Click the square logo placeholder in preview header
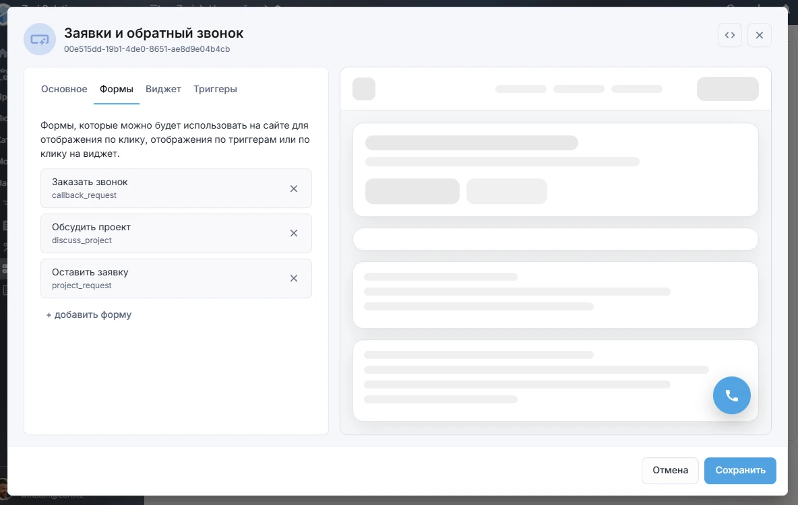Viewport: 798px width, 505px height. point(364,89)
